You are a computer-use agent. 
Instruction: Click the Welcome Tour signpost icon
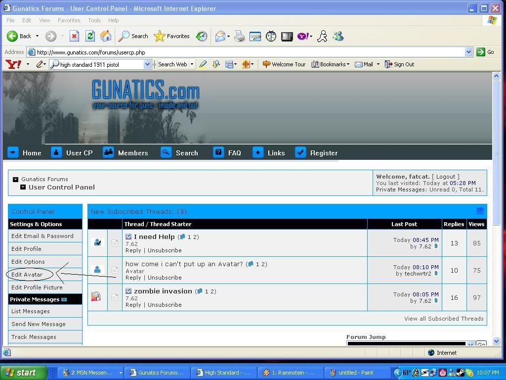tap(266, 64)
